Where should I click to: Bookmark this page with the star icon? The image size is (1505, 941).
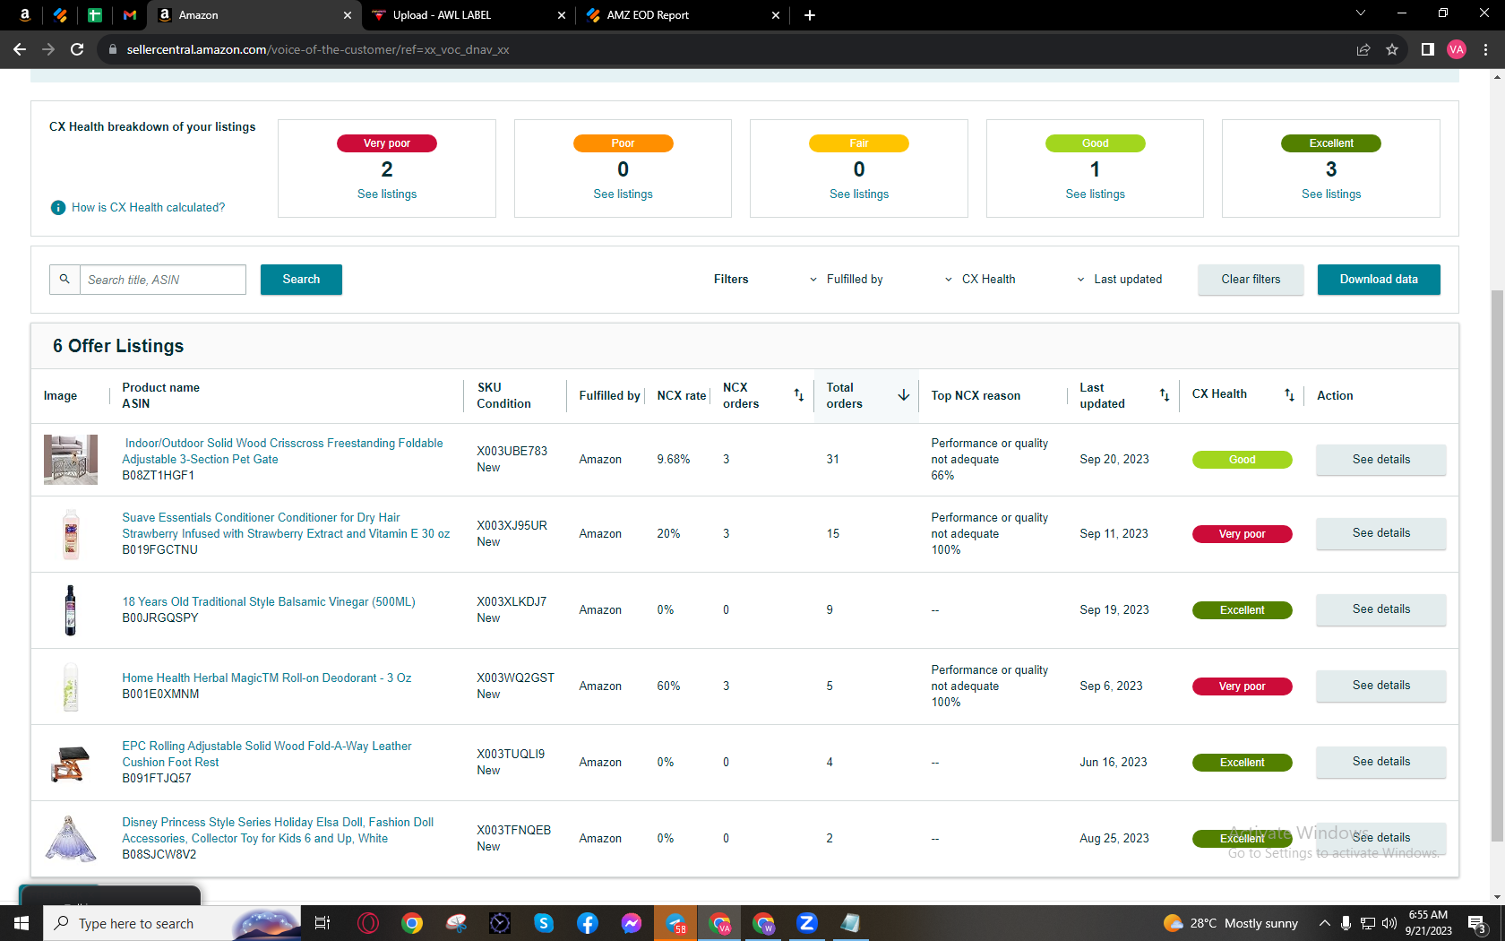pyautogui.click(x=1392, y=49)
